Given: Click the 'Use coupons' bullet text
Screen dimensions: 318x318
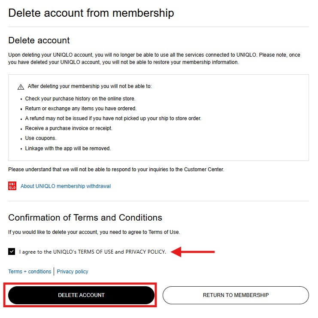Looking at the screenshot, I should (x=41, y=138).
